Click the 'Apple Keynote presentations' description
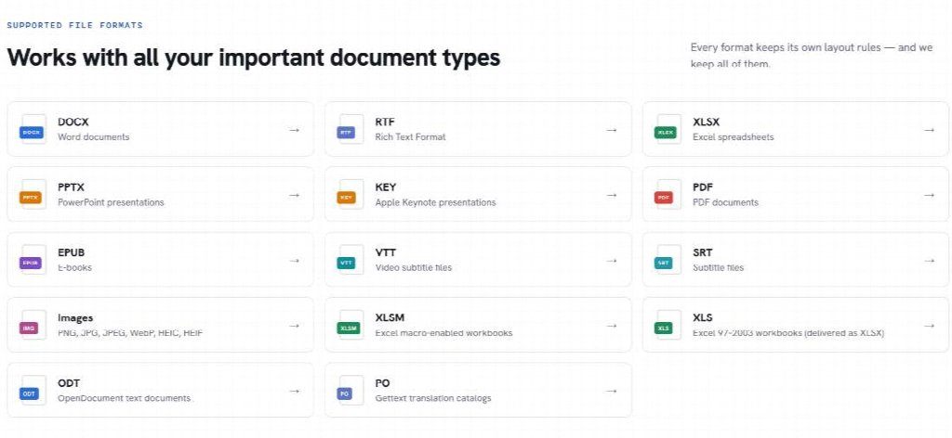This screenshot has height=438, width=952. click(435, 202)
